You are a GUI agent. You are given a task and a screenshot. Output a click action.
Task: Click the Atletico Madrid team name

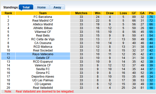[43, 24]
